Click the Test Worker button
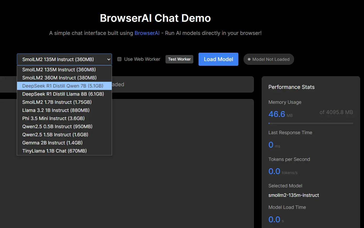Screen dimensions: 364x228 pyautogui.click(x=179, y=59)
